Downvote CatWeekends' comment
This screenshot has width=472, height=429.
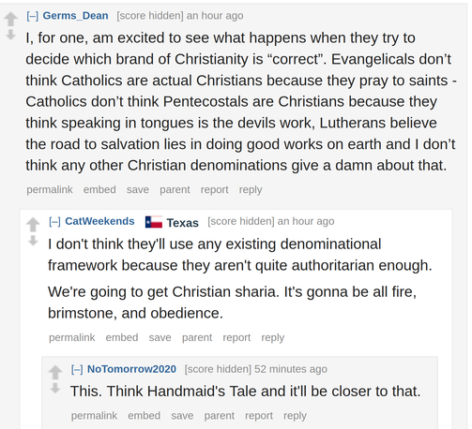point(33,240)
